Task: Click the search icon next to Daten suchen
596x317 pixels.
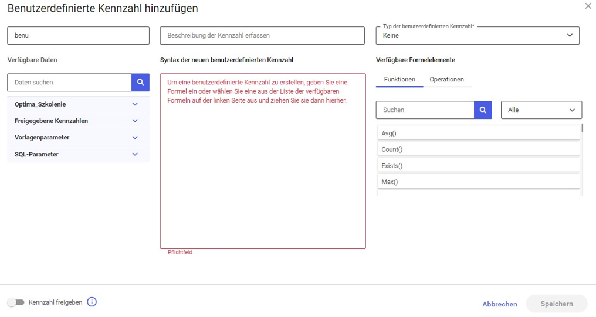Action: pos(140,83)
